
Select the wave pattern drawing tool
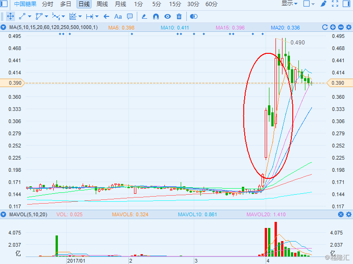[56, 16]
